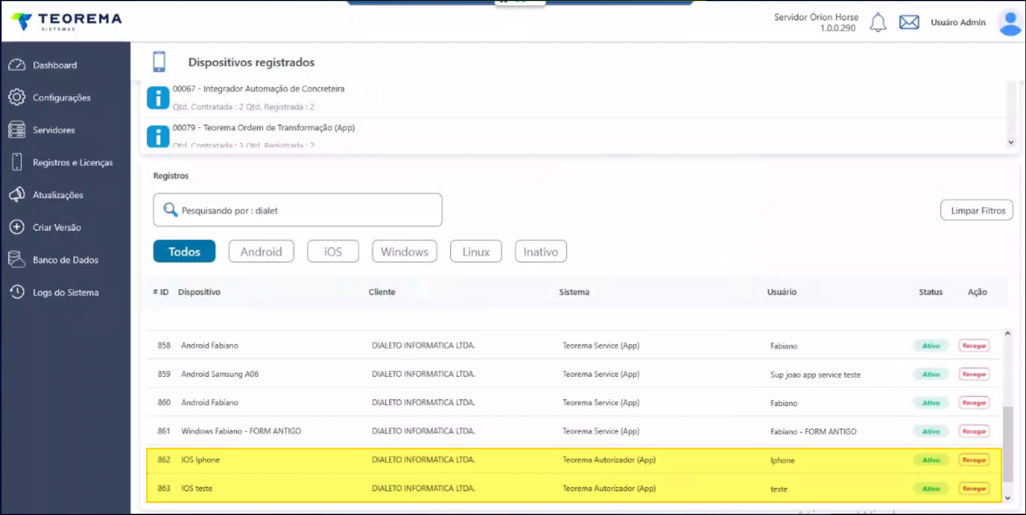
Task: Click the search magnifier icon in Registros
Action: [170, 210]
